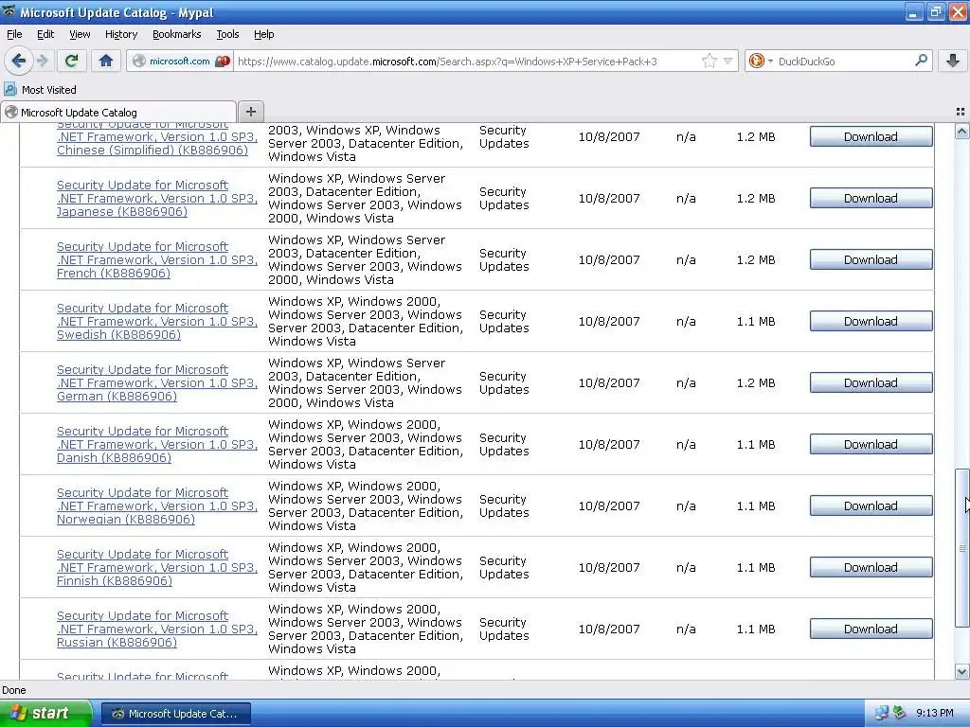Viewport: 970px width, 727px height.
Task: Open the Japanese (KB886906) update link
Action: (157, 198)
